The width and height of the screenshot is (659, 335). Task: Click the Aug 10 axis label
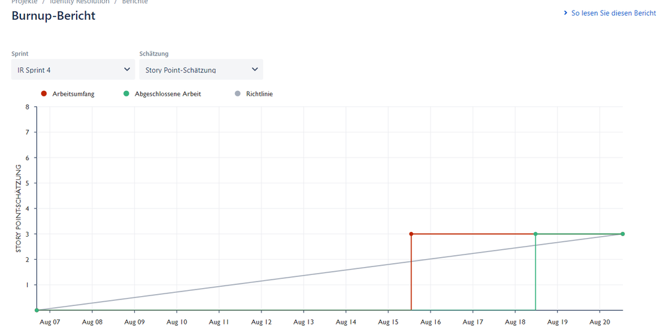click(177, 322)
